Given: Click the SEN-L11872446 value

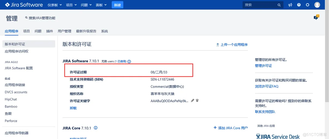Looking at the screenshot, I should tap(162, 79).
